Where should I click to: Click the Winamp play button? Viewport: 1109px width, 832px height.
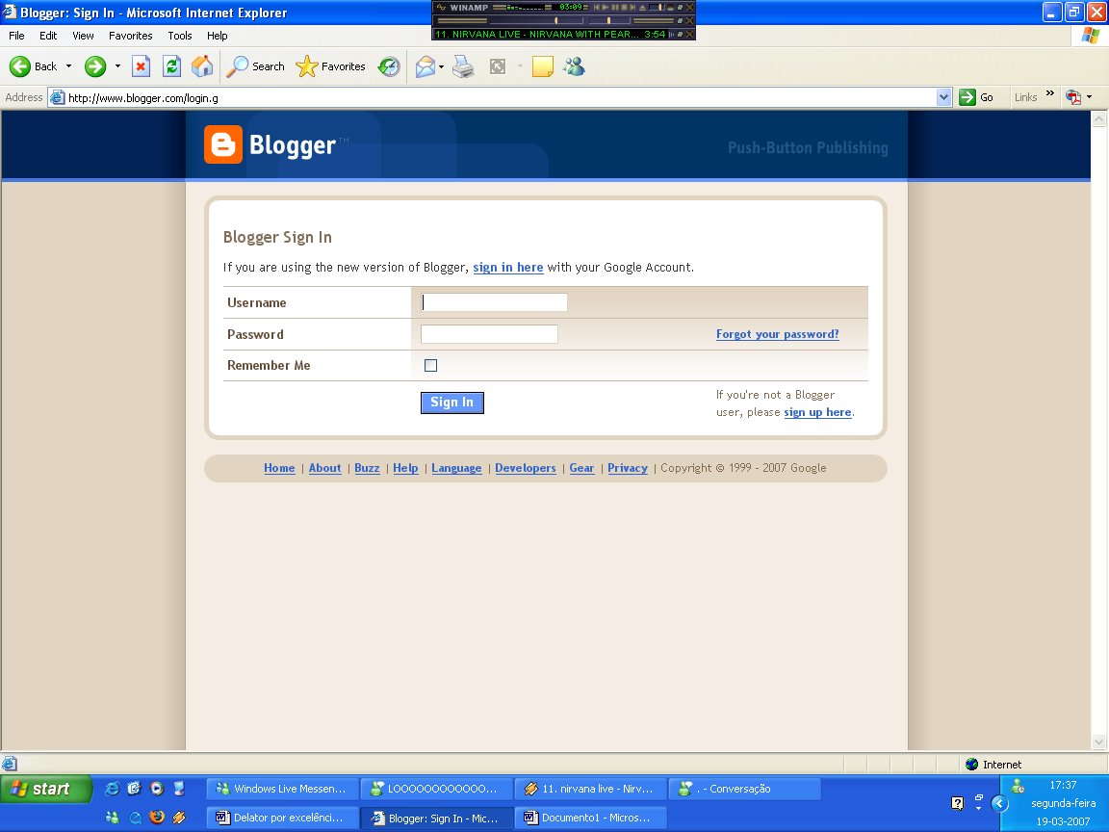(x=606, y=7)
